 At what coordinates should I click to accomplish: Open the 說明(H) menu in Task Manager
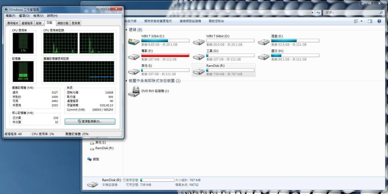[x=52, y=16]
